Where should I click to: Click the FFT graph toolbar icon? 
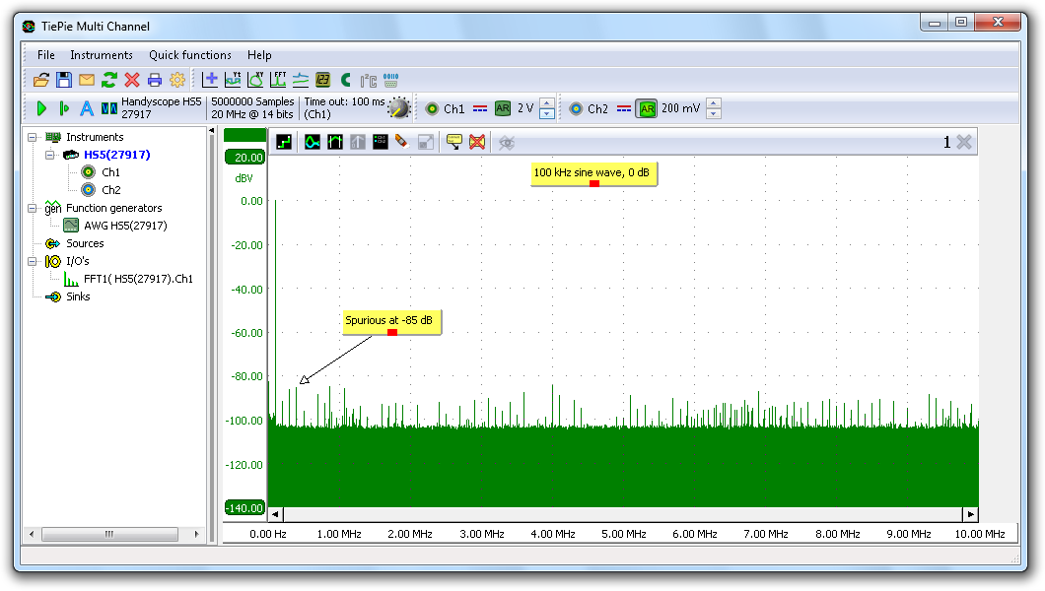point(278,80)
